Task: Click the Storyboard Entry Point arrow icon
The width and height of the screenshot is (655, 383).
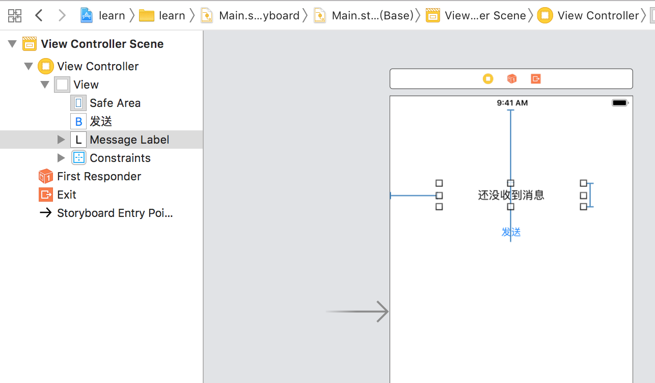Action: (46, 213)
